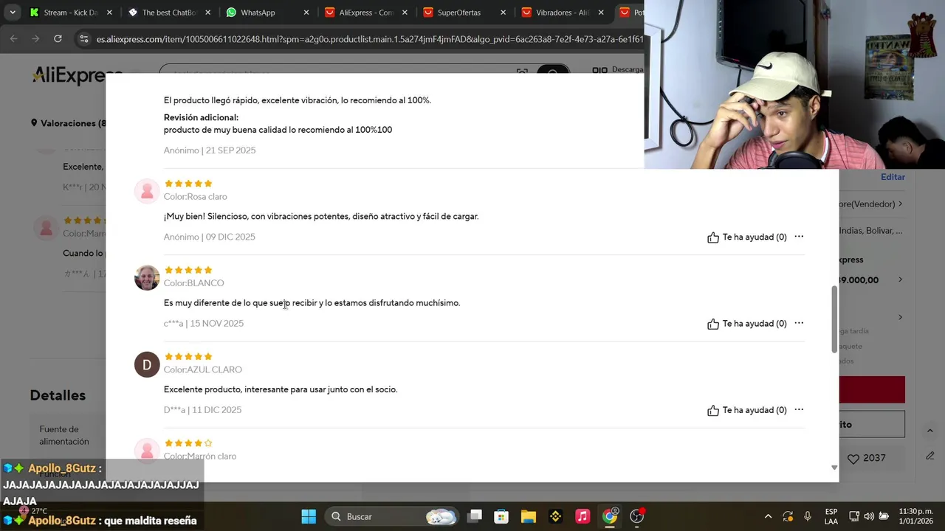Click the sync refresh tray icon
Viewport: 945px width, 531px height.
tap(788, 516)
